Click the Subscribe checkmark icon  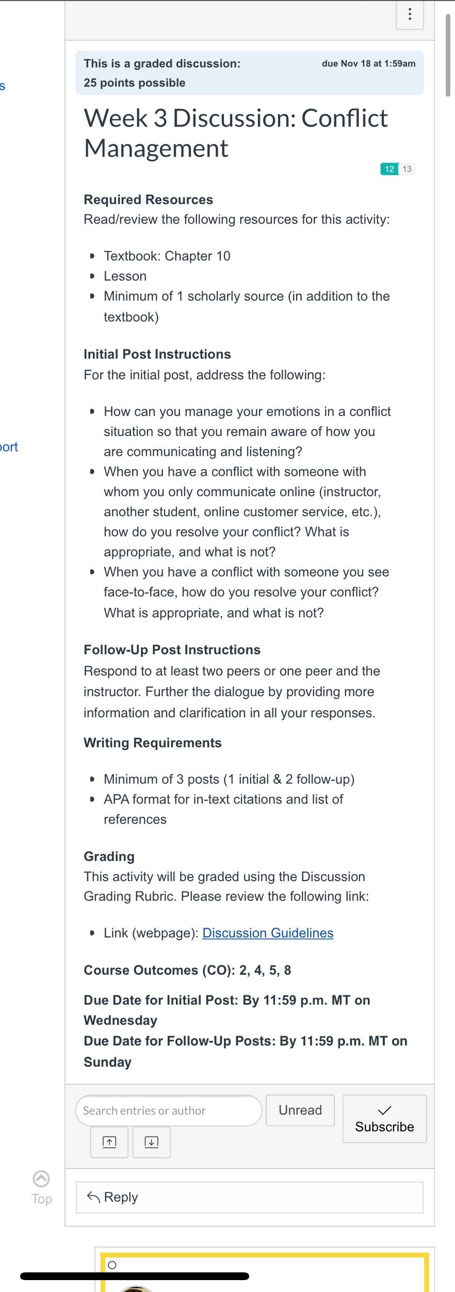385,1110
